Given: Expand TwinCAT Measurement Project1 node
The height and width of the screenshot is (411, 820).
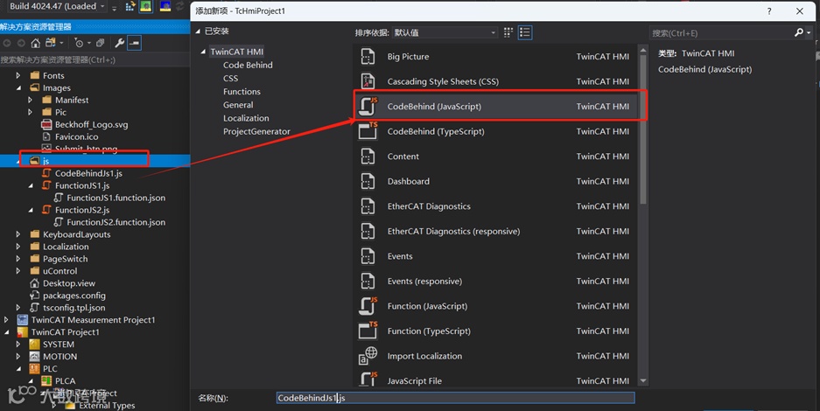Looking at the screenshot, I should (x=6, y=319).
